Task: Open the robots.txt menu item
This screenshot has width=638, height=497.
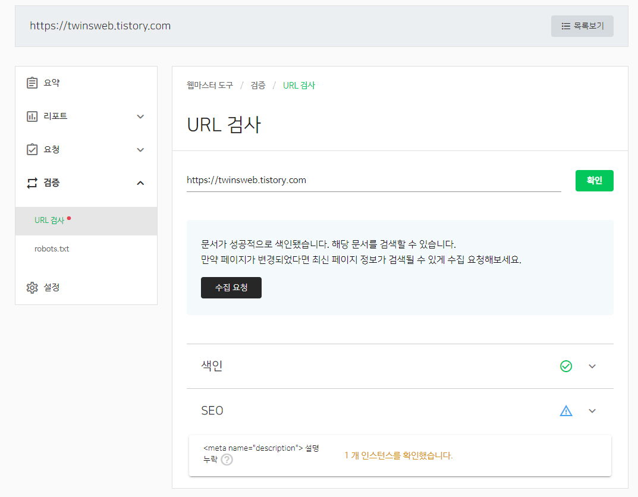Action: (53, 248)
